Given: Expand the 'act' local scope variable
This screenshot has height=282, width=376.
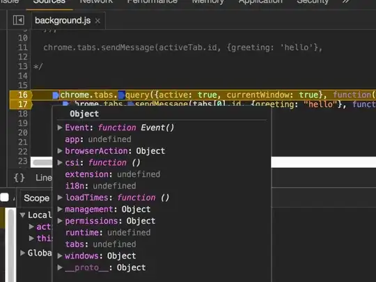Looking at the screenshot, I should point(31,226).
